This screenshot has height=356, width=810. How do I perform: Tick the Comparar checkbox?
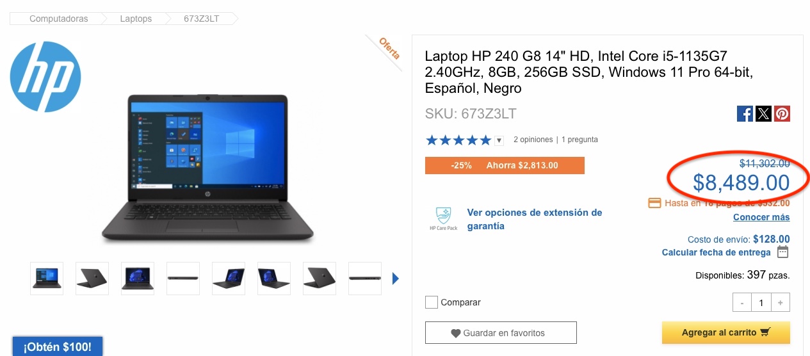click(x=432, y=302)
